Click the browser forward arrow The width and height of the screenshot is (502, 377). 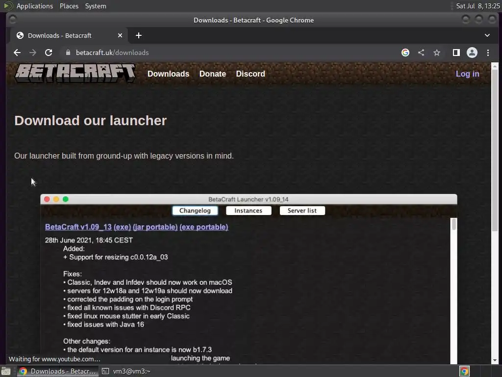click(33, 53)
